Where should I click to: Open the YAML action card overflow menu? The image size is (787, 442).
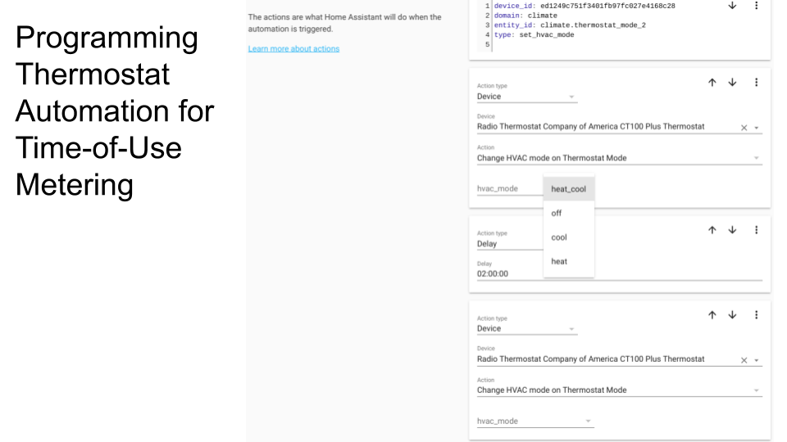[757, 6]
